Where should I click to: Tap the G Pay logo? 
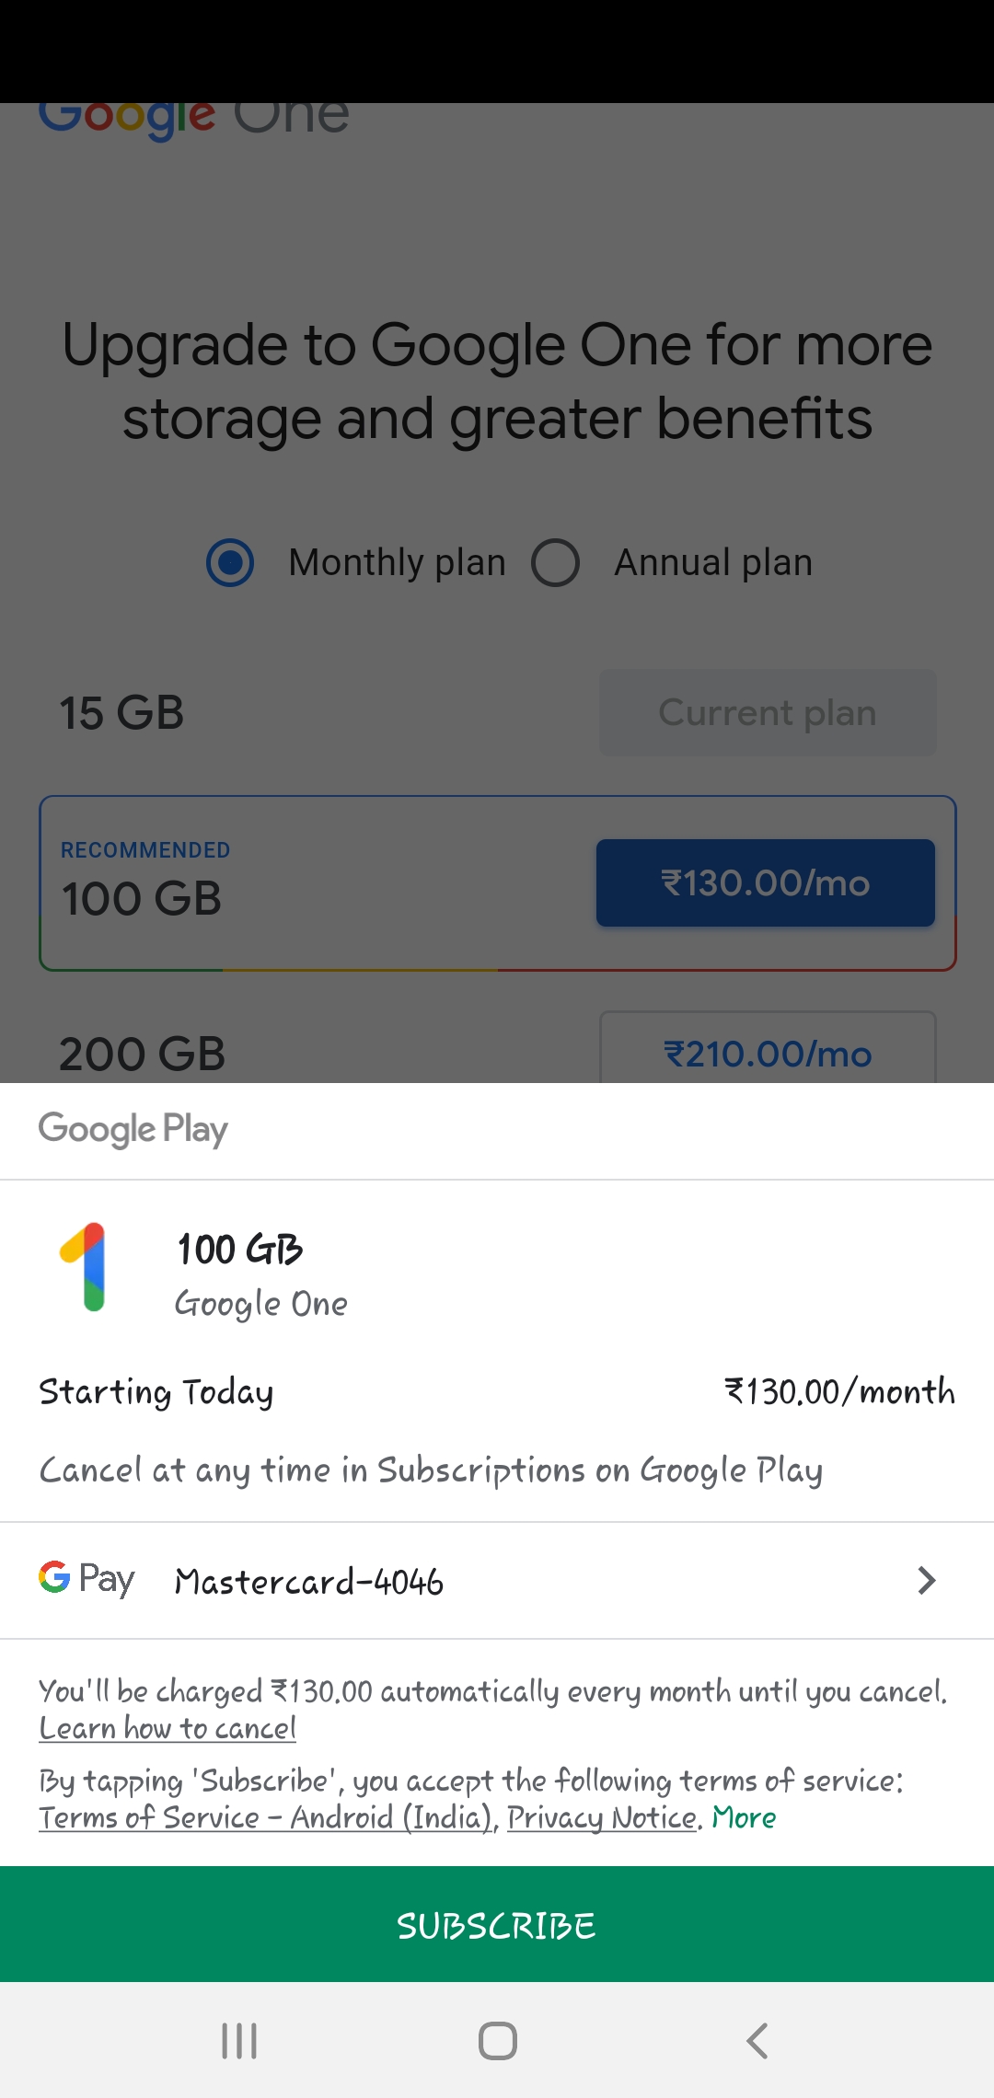point(87,1579)
